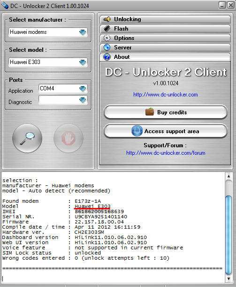Collapse the About panel header
The height and width of the screenshot is (287, 236).
(165, 57)
